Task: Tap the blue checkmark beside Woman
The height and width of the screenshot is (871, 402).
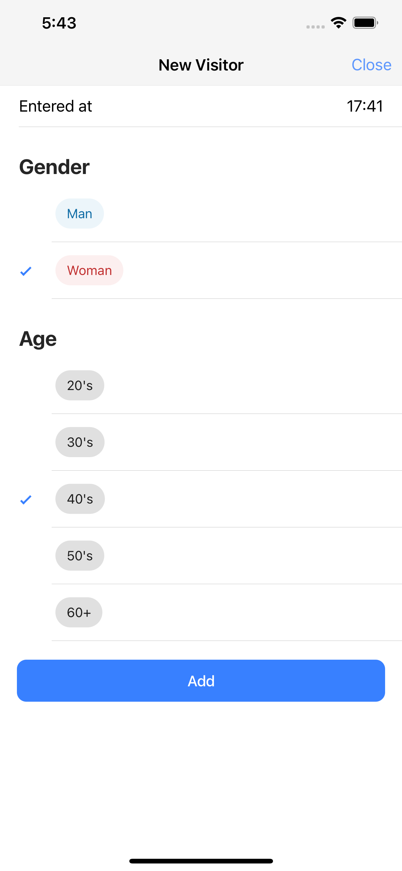Action: point(26,271)
